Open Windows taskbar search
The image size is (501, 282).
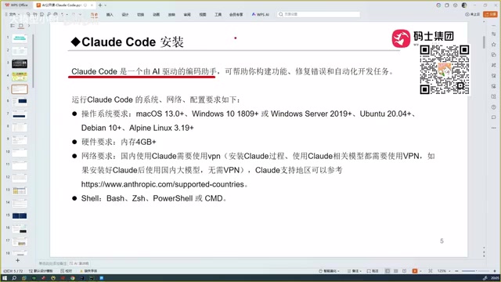[14, 278]
